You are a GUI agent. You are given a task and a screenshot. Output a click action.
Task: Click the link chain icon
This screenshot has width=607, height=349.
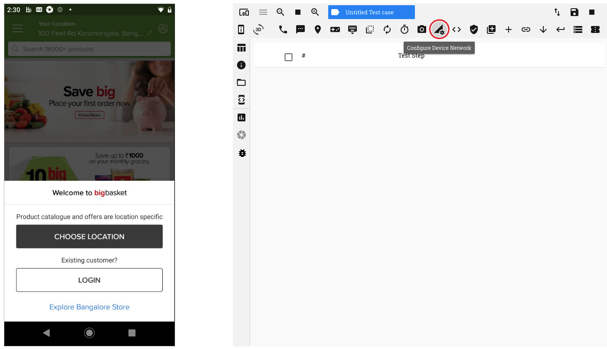click(526, 29)
